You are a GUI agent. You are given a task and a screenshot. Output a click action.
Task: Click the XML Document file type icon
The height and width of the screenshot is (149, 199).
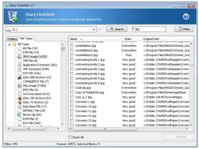[x=20, y=69]
